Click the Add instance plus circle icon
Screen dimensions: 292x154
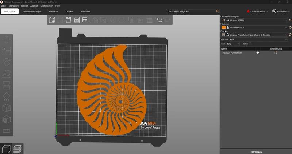click(x=113, y=20)
